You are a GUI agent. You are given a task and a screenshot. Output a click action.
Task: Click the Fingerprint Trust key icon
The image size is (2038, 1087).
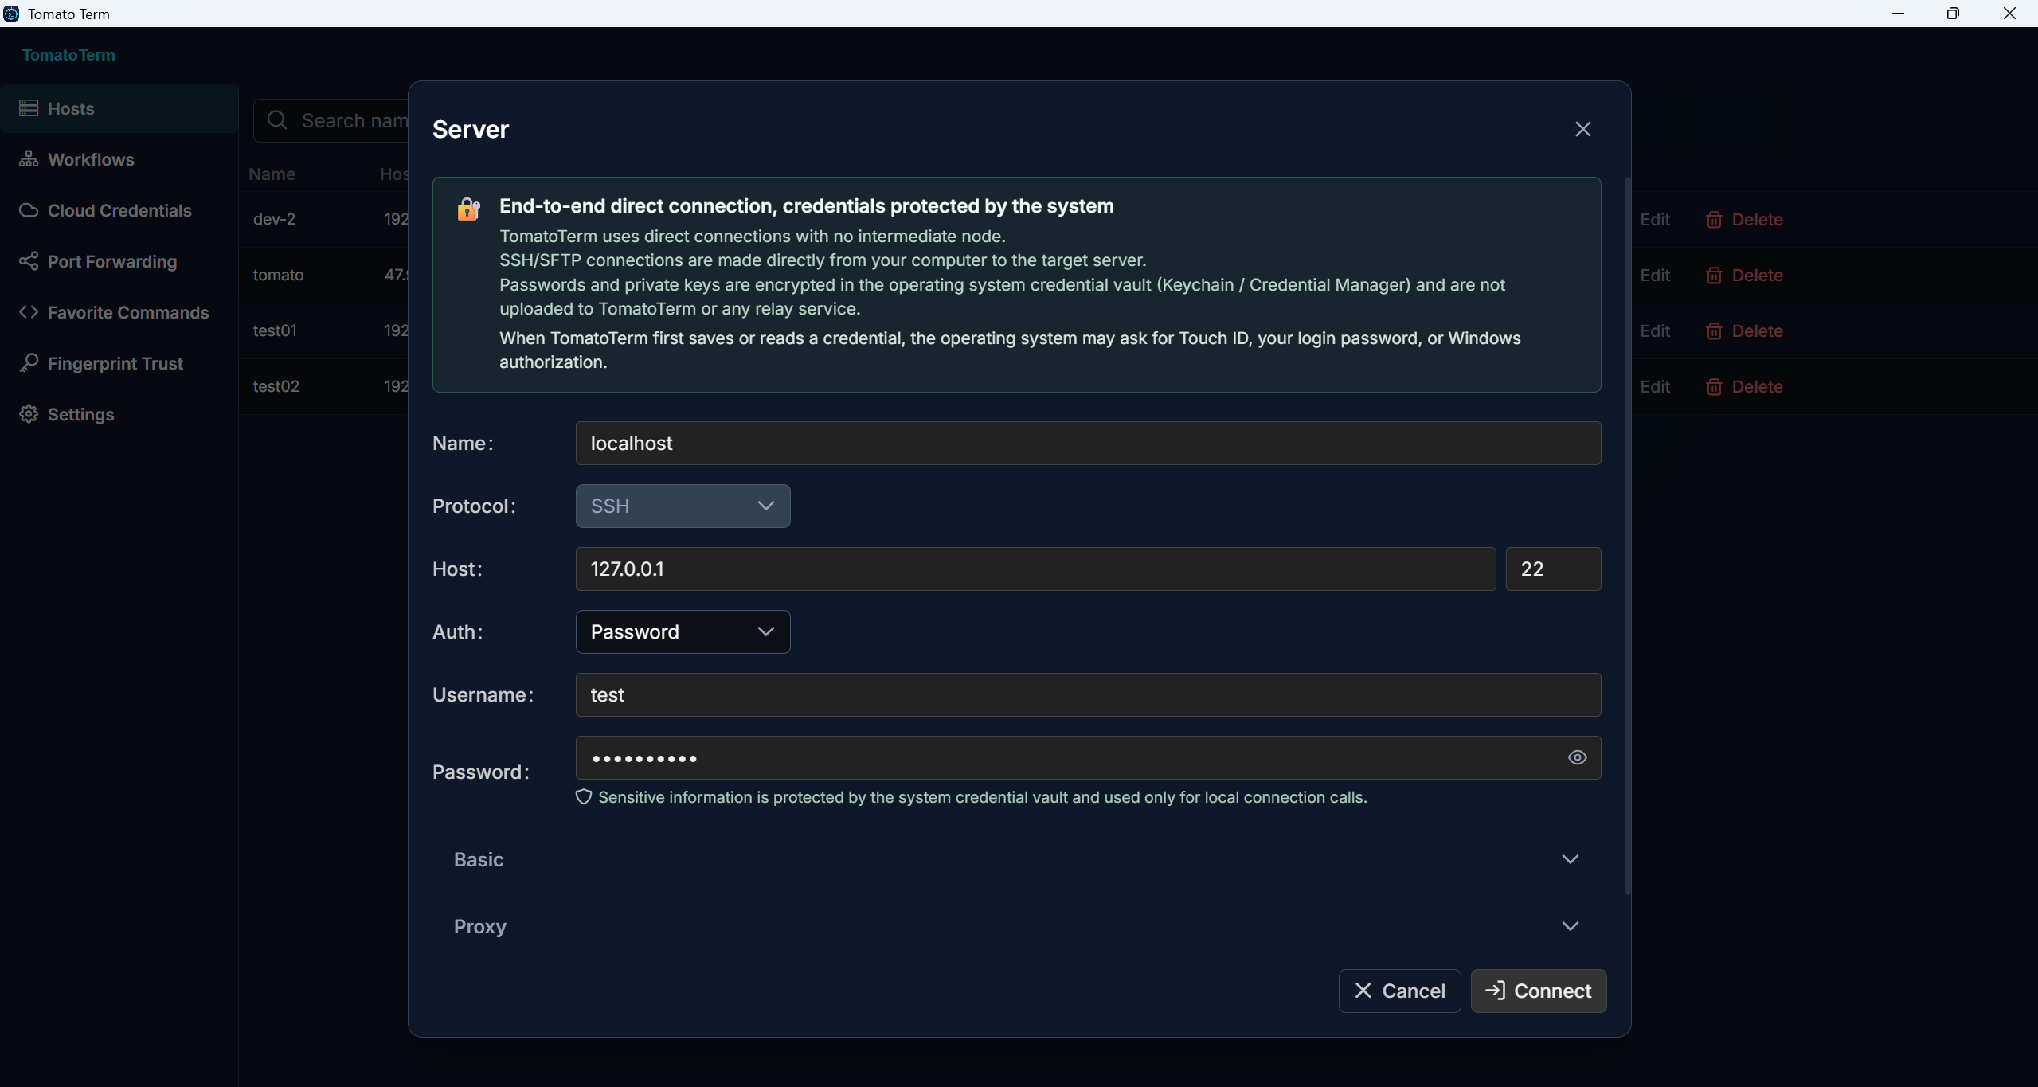tap(29, 363)
